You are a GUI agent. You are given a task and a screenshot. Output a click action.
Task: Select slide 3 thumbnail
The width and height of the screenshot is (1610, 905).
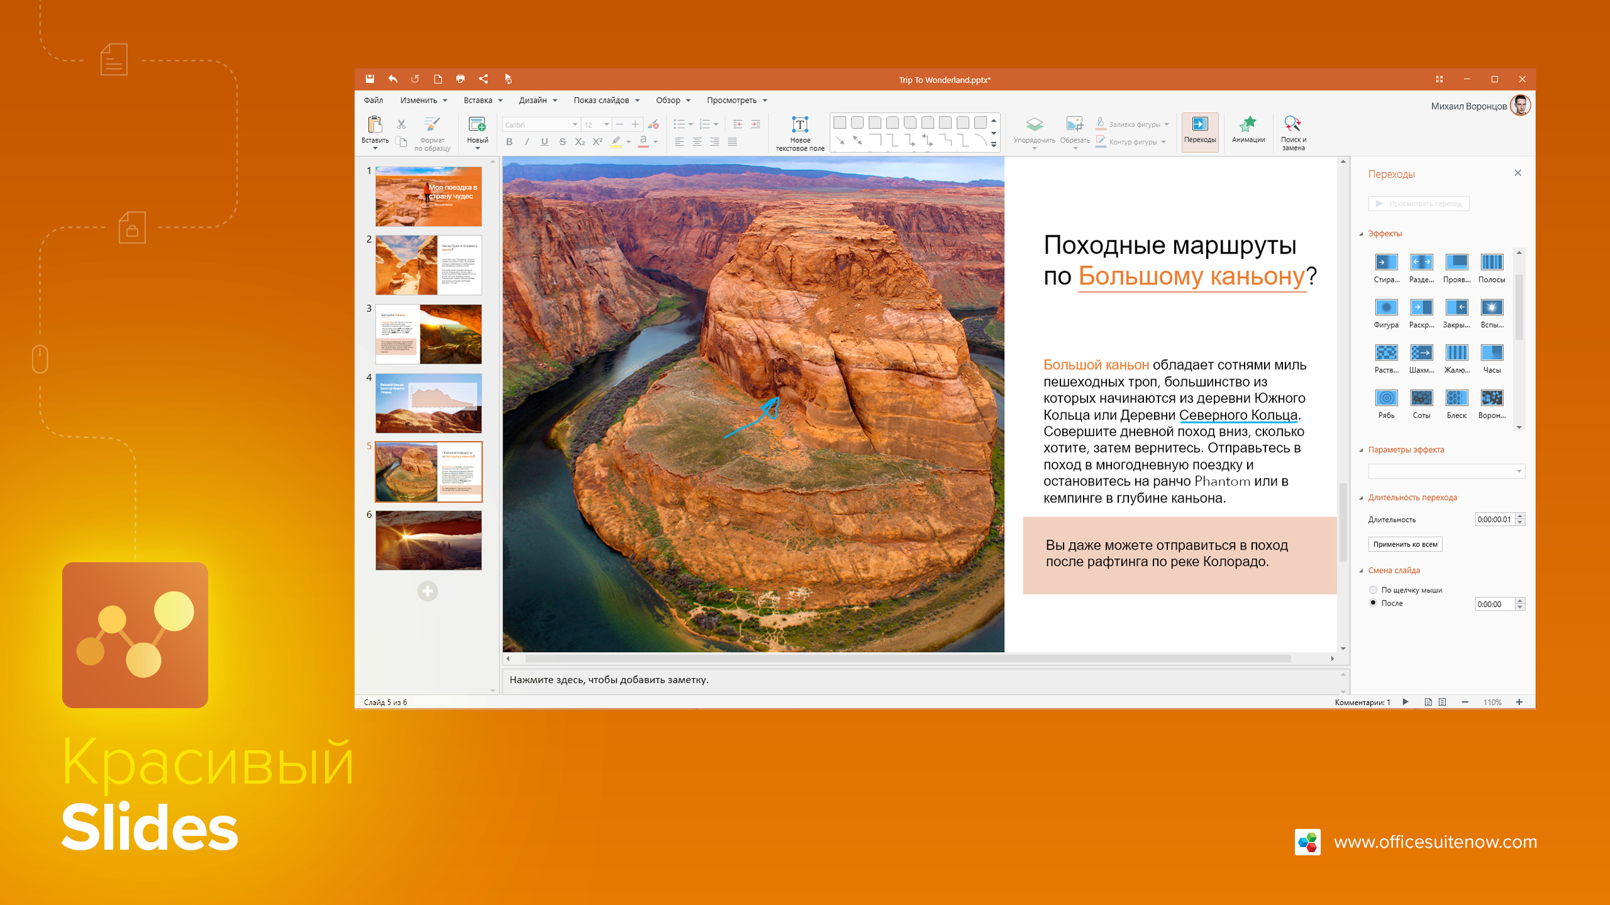(428, 335)
